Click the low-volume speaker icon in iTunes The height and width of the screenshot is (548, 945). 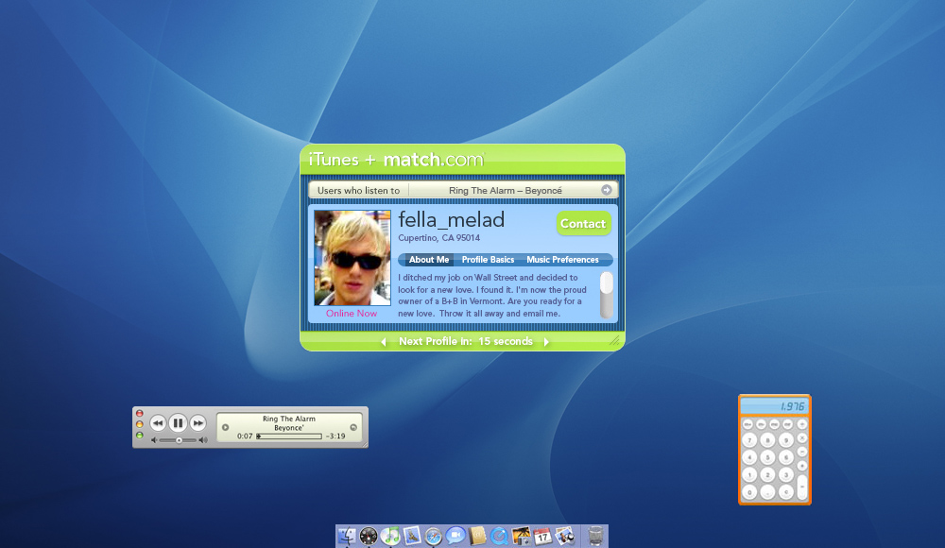[154, 440]
